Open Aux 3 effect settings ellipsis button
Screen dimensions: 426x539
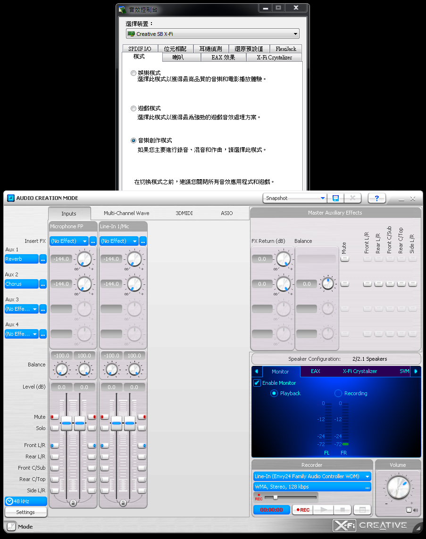coord(42,309)
